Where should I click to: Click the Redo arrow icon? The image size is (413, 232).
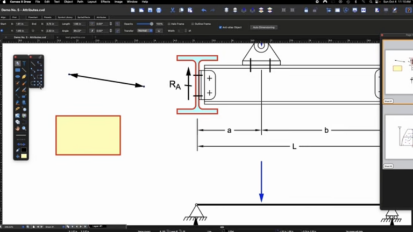click(x=212, y=10)
